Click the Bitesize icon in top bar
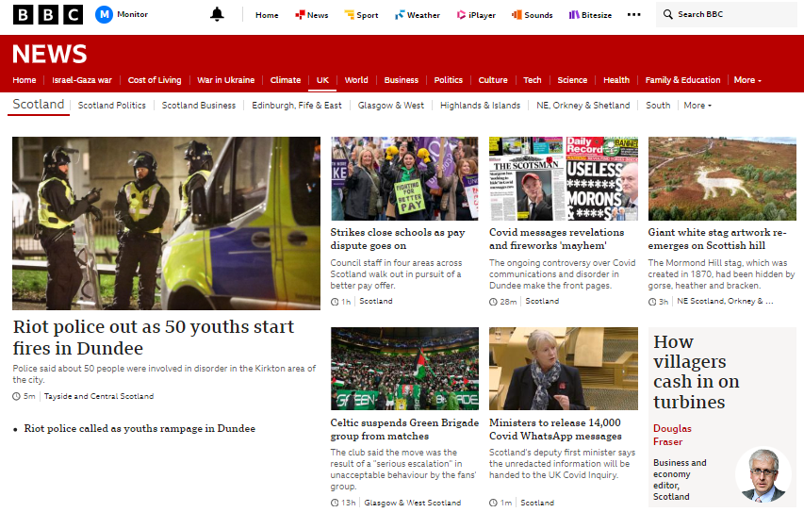 coord(574,15)
